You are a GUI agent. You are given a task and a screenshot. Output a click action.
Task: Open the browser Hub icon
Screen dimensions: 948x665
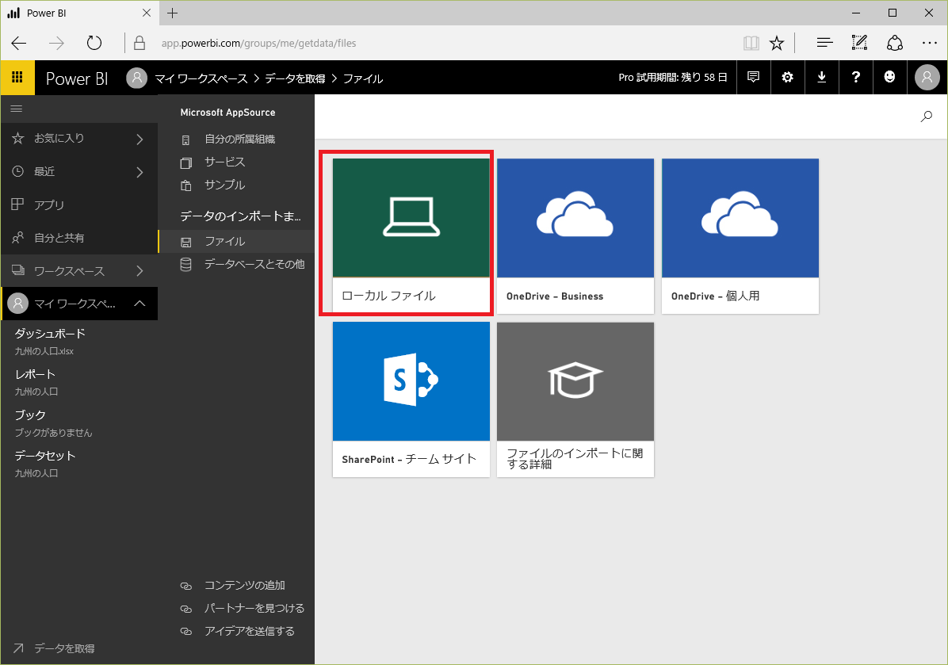click(x=824, y=43)
